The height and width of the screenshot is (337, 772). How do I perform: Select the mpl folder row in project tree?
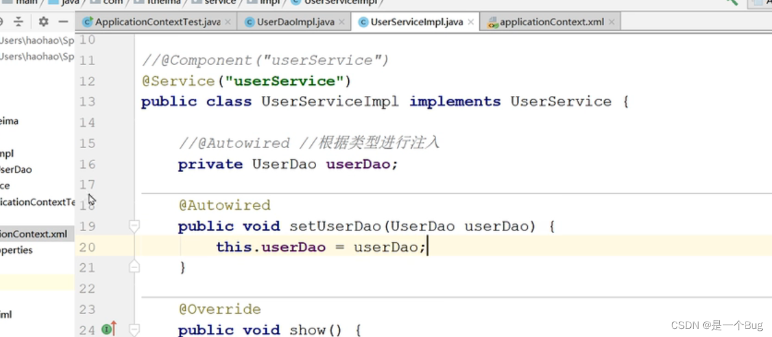click(7, 153)
